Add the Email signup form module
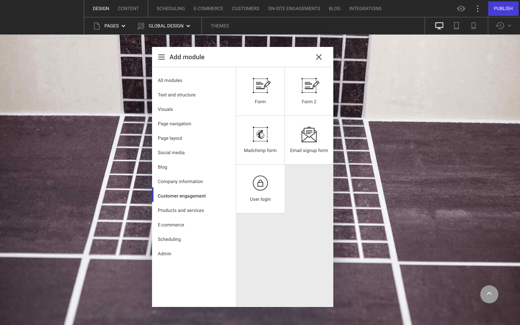 [309, 140]
